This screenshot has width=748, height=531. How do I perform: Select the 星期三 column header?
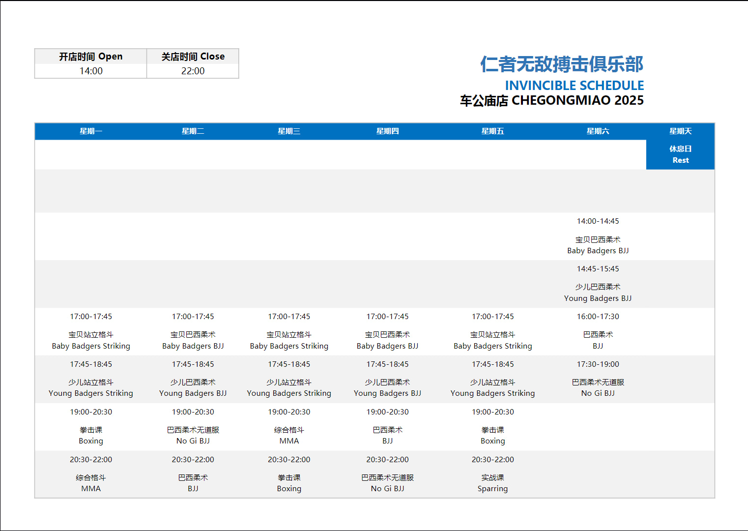(289, 131)
